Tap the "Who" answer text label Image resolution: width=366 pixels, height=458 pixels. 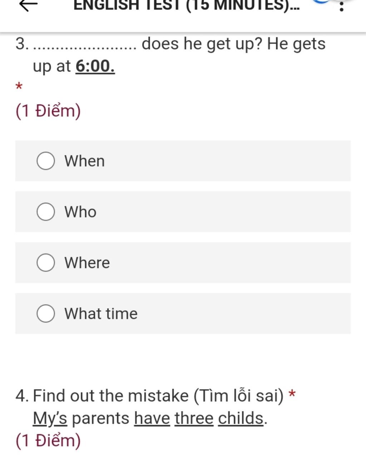[x=80, y=212]
